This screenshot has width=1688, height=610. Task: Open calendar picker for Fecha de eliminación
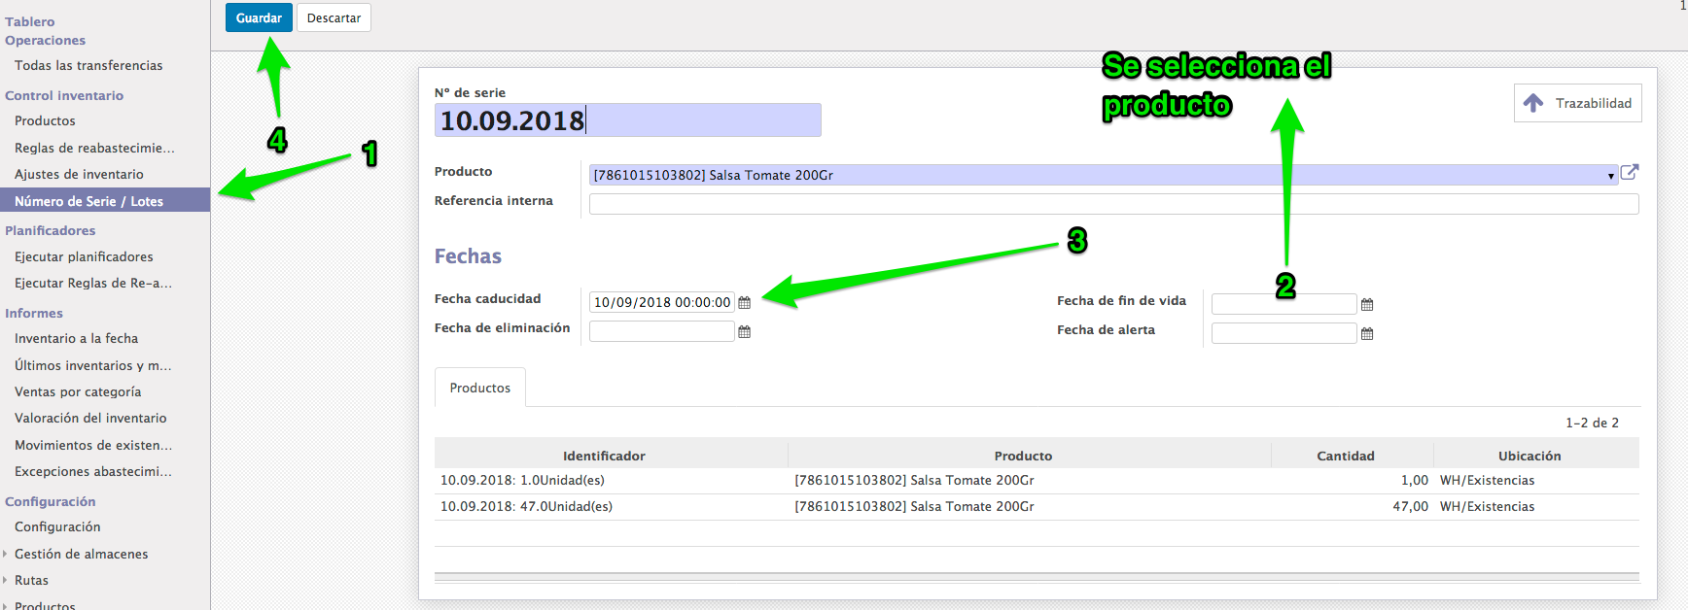745,332
